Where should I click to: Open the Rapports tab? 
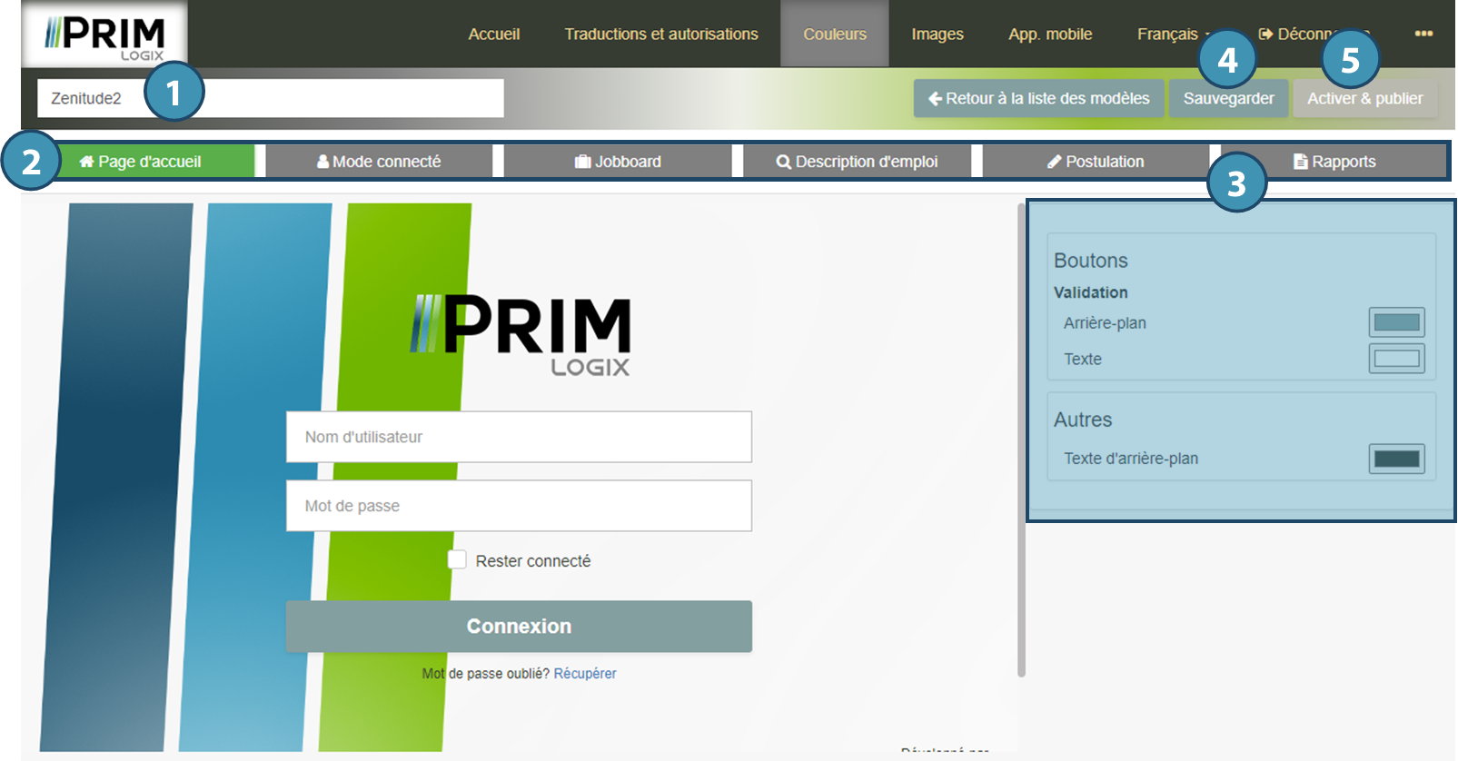click(1334, 162)
